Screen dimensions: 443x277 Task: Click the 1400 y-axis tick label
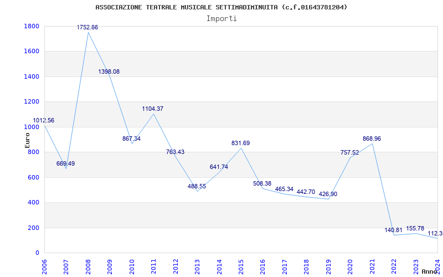pyautogui.click(x=32, y=76)
